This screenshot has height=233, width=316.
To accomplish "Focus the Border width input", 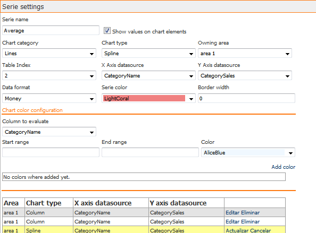I will click(x=246, y=99).
